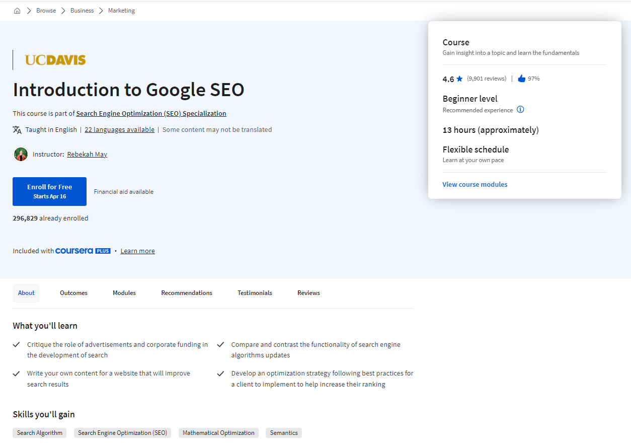This screenshot has width=631, height=447.
Task: Click the Critique the role of advertisements item
Action: pos(117,350)
